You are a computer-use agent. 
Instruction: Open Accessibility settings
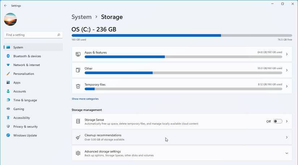coord(33,118)
